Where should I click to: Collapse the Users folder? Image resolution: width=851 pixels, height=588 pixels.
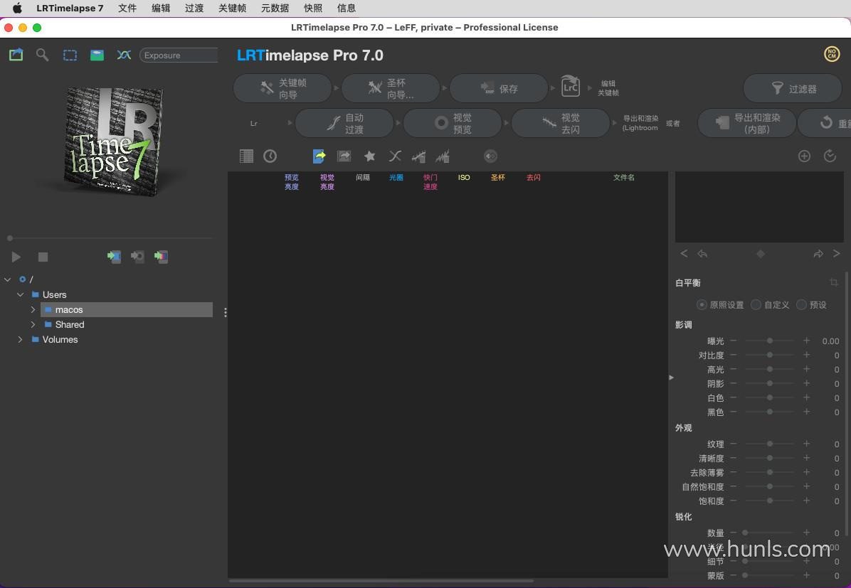click(20, 294)
